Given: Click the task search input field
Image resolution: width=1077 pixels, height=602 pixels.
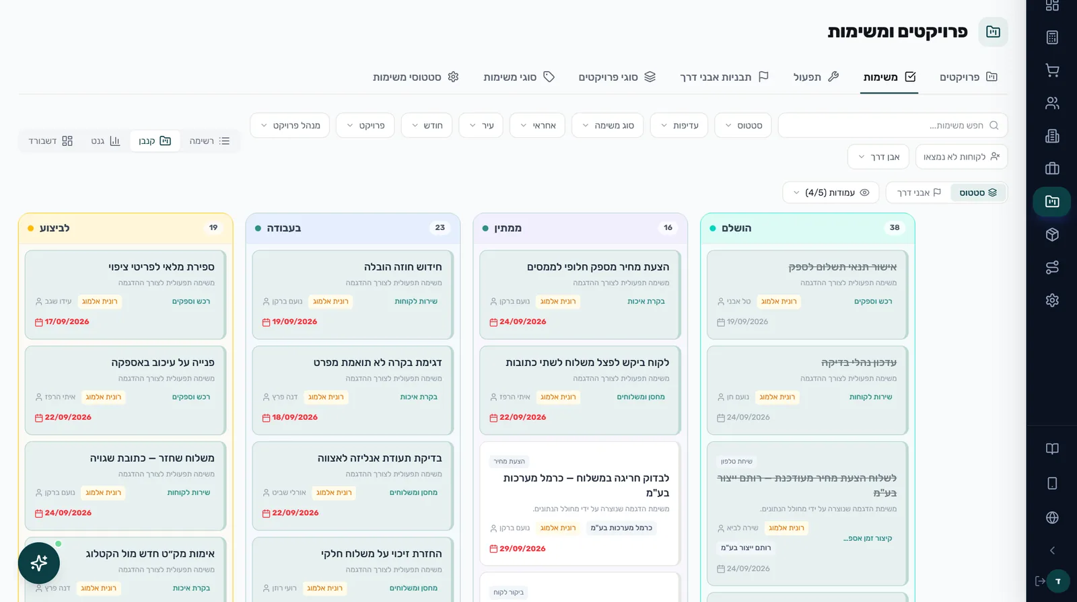Looking at the screenshot, I should click(893, 125).
